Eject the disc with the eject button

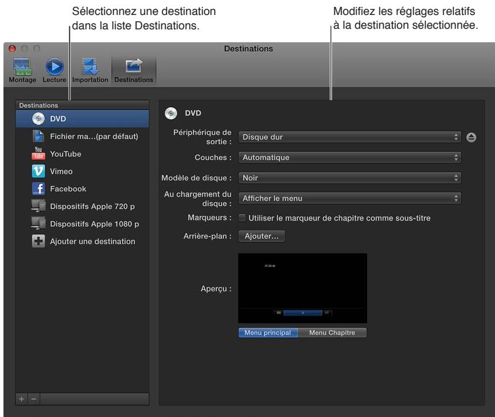click(471, 137)
